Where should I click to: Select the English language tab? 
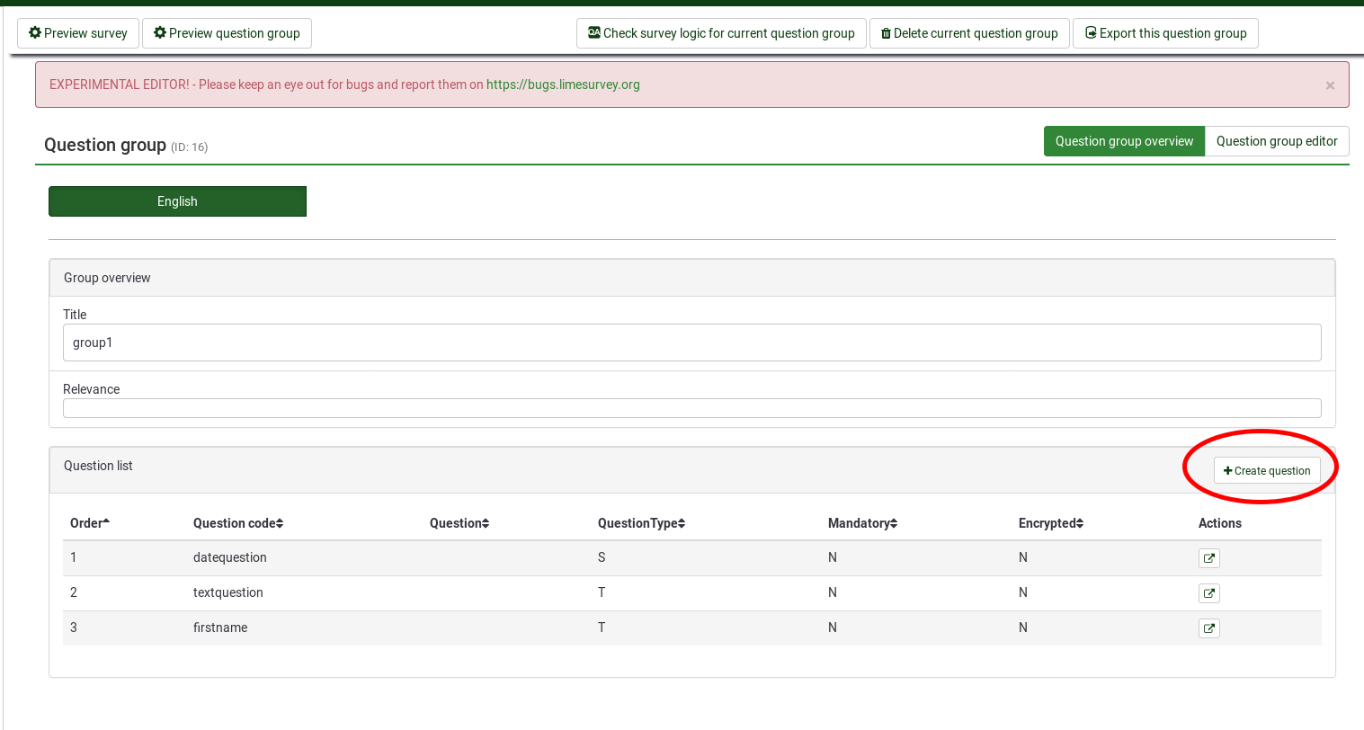tap(177, 201)
